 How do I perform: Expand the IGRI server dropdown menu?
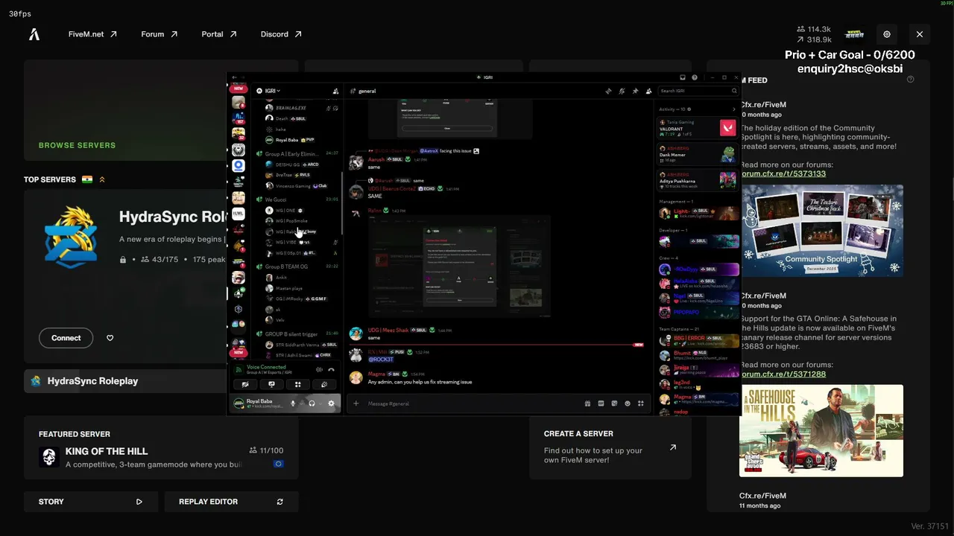[x=268, y=91]
